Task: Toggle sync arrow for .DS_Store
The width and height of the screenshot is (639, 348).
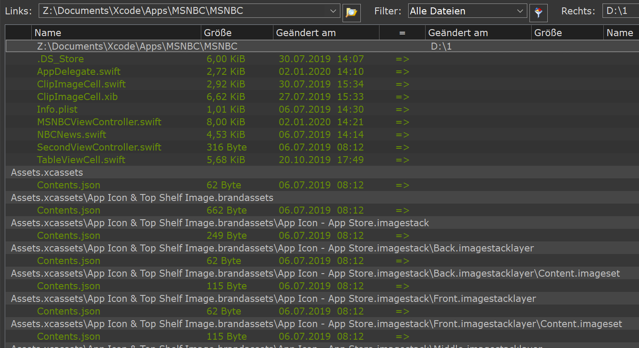Action: [x=403, y=59]
